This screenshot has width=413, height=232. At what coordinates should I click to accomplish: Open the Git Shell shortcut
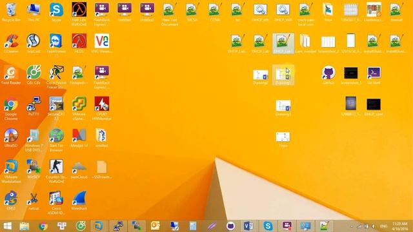point(374,75)
